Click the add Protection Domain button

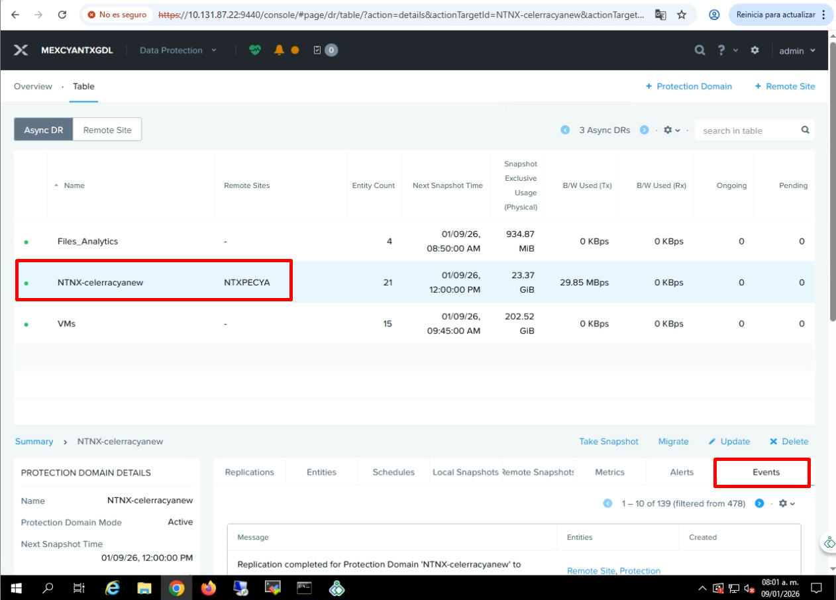tap(688, 87)
